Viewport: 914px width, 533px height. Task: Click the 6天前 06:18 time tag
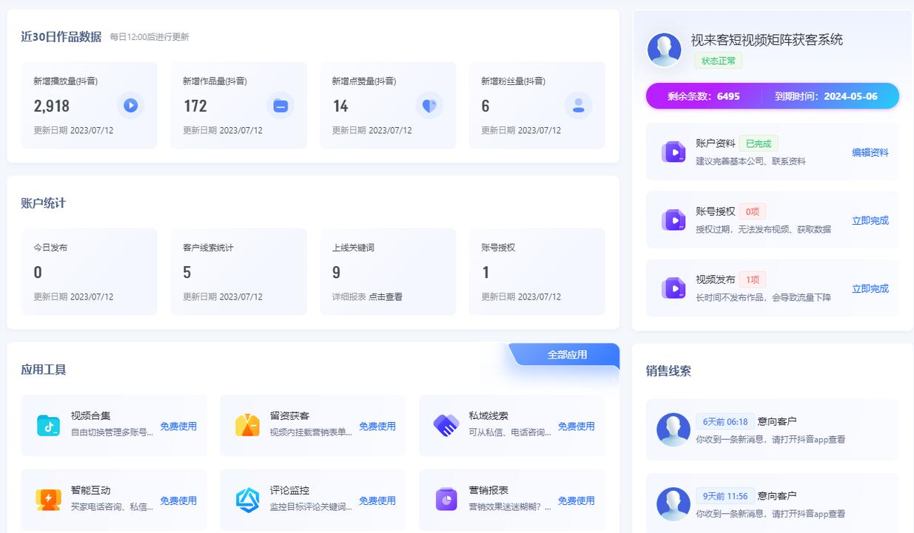[725, 421]
